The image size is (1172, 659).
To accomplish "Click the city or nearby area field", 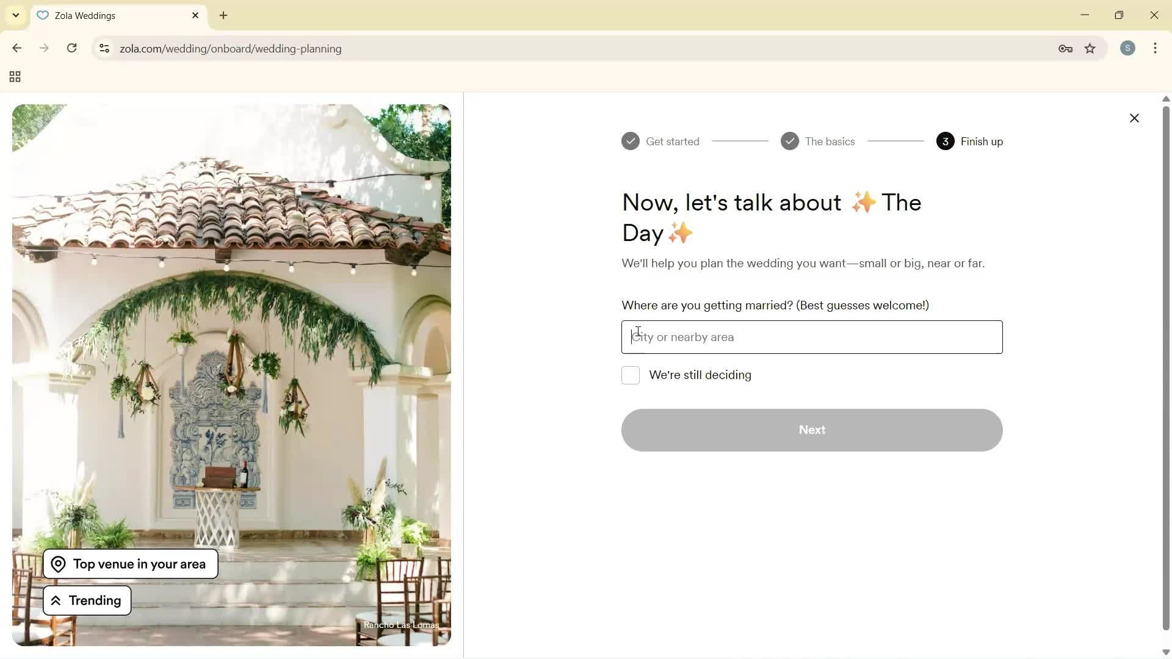I will [x=811, y=337].
